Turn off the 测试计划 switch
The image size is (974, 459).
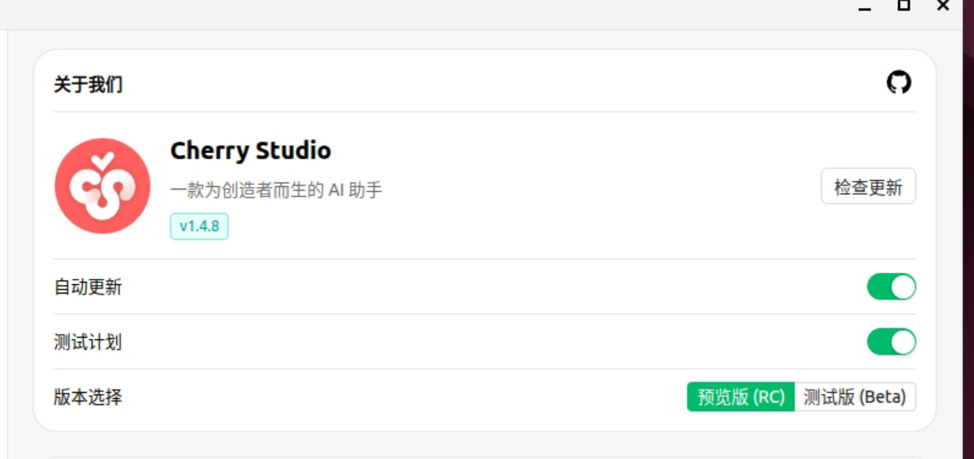tap(891, 342)
